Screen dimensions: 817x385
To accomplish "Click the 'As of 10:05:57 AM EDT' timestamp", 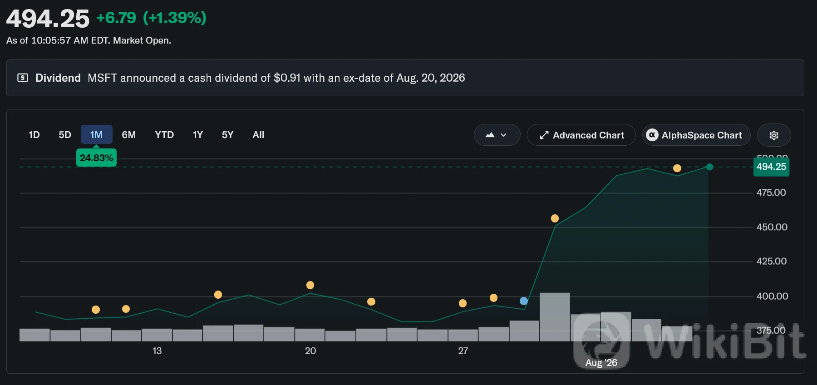I will pos(58,40).
